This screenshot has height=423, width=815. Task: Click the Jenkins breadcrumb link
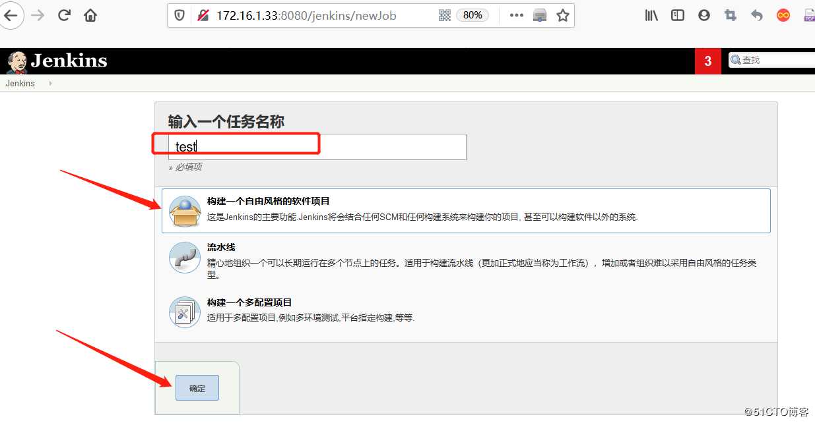pyautogui.click(x=20, y=84)
